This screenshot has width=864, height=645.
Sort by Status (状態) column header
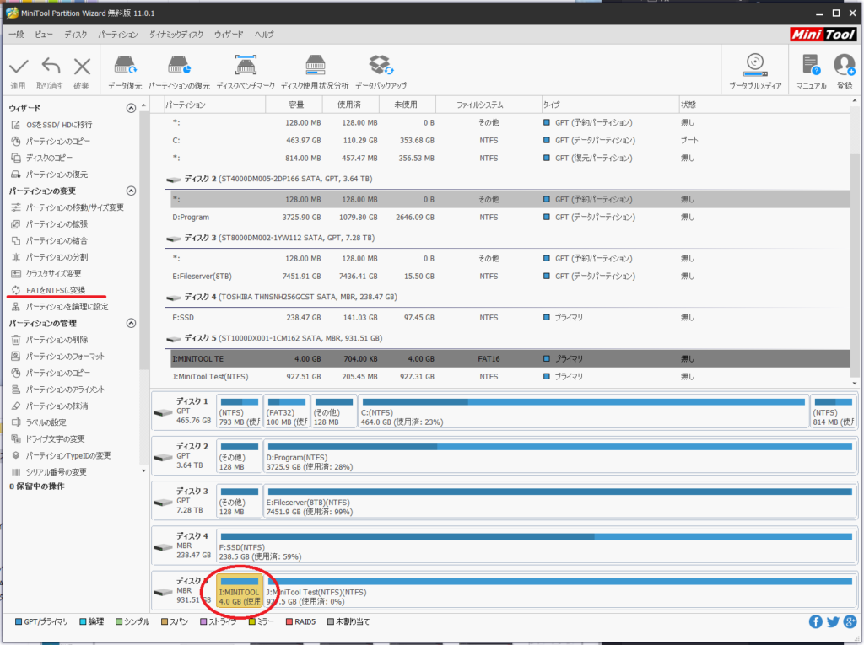coord(764,105)
